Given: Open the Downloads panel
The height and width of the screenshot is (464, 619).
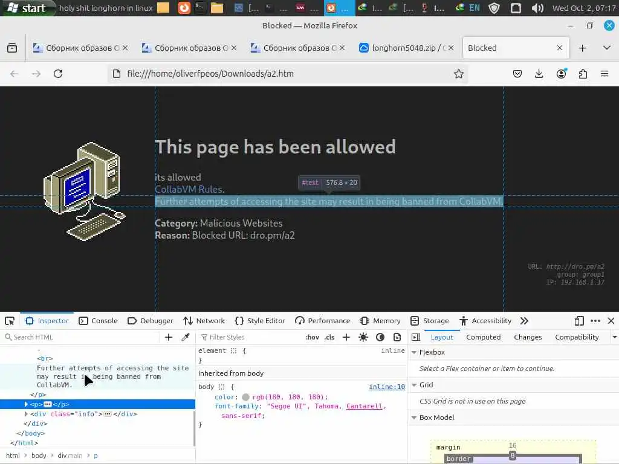Looking at the screenshot, I should [x=539, y=74].
